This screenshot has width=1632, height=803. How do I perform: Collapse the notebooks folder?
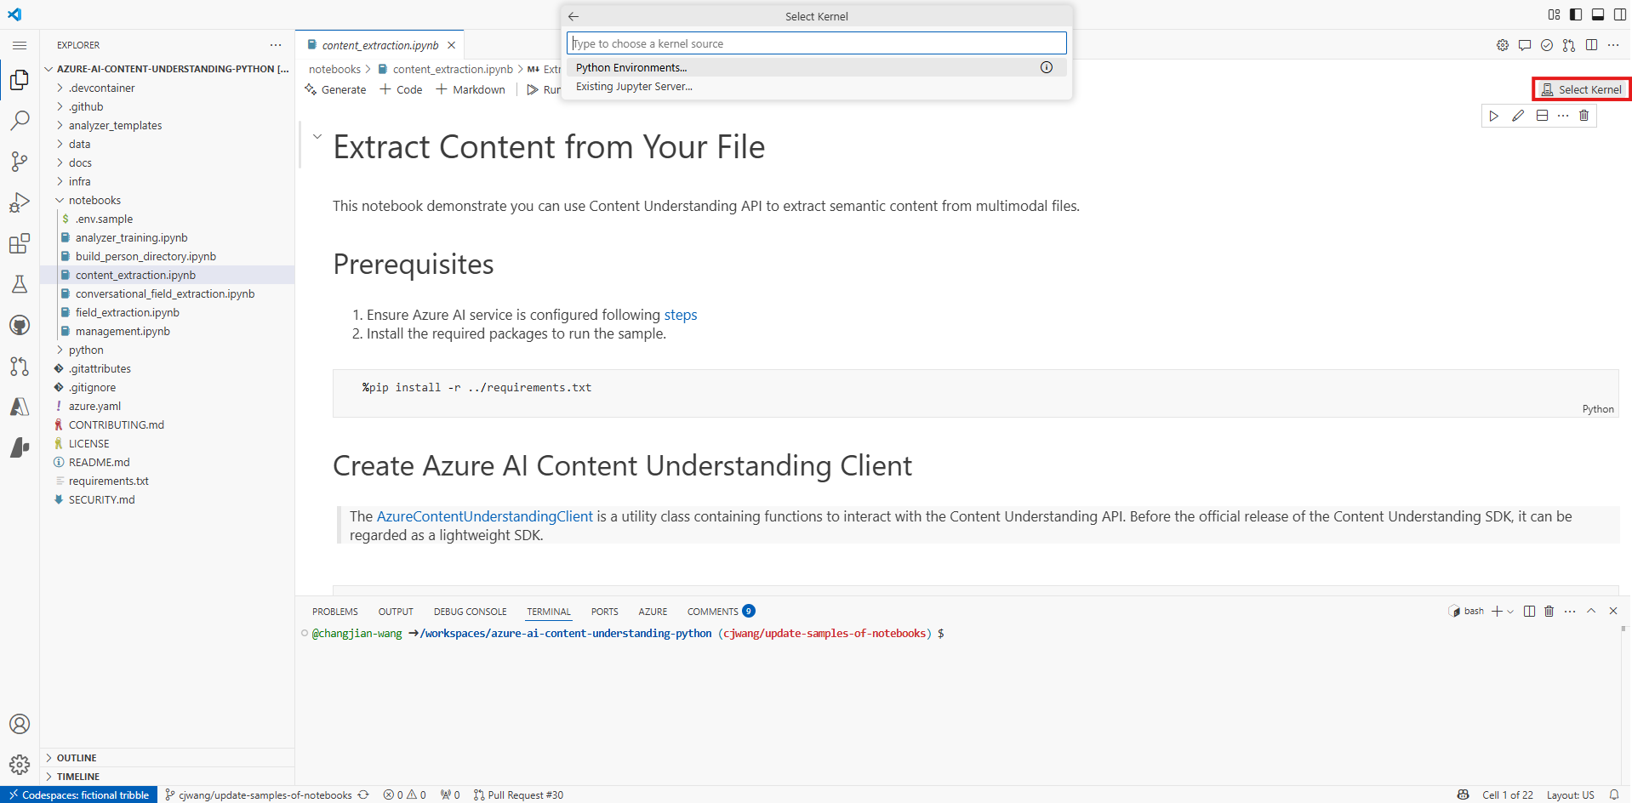coord(94,200)
